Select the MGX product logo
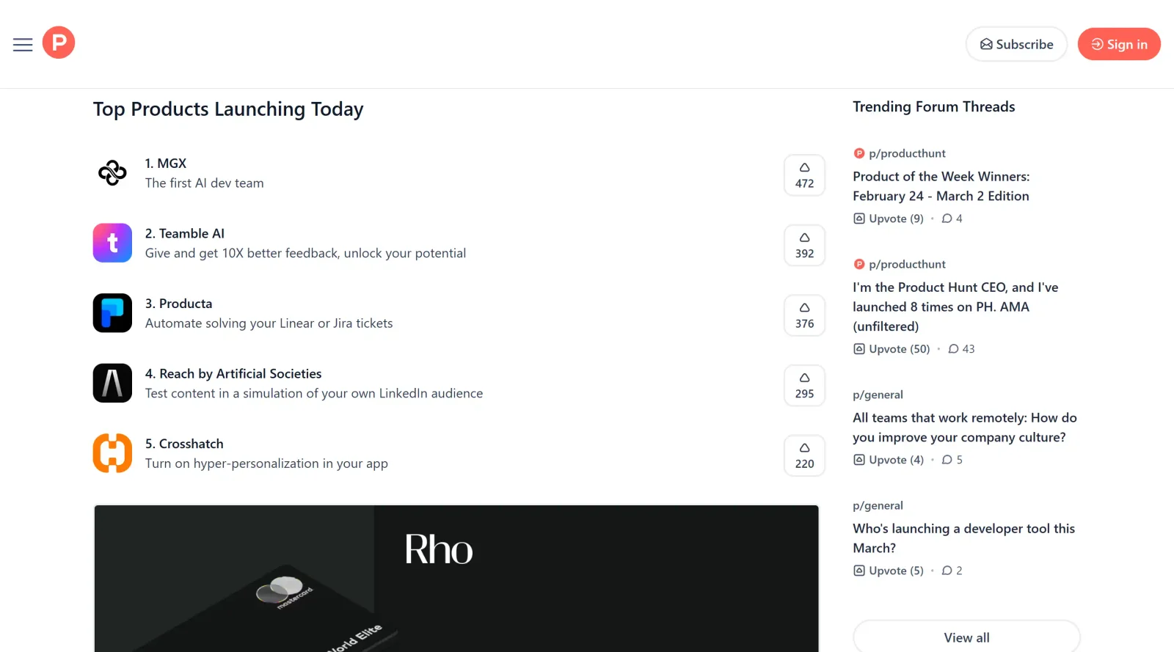 click(x=112, y=172)
